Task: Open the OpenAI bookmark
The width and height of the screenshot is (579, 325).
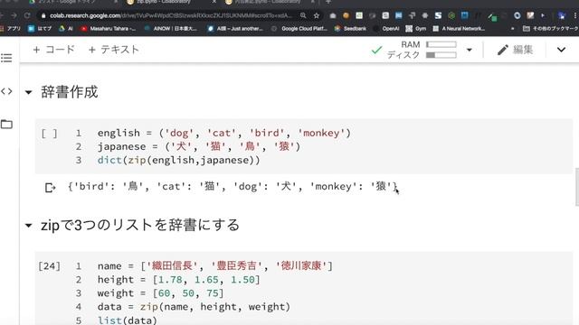Action: pos(387,28)
